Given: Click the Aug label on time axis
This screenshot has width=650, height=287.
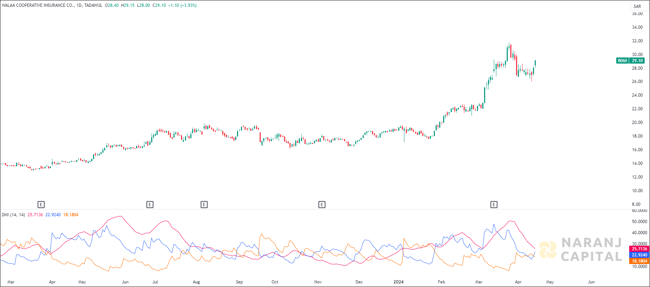Looking at the screenshot, I should [196, 282].
